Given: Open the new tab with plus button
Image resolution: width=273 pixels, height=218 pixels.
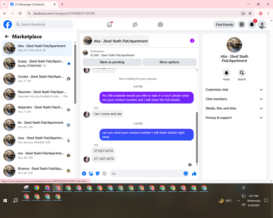Looking at the screenshot, I should coord(62,4).
